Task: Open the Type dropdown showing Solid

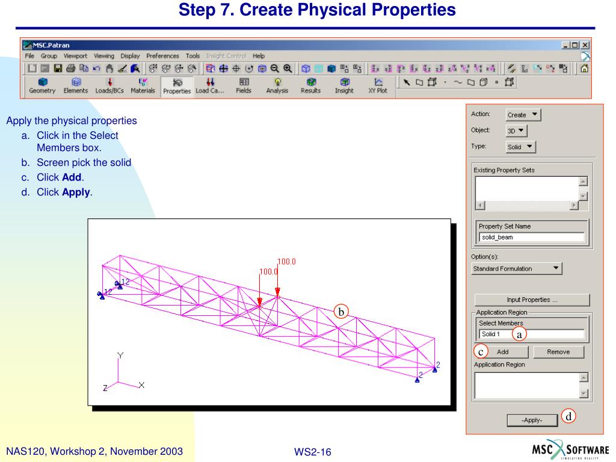Action: pos(520,147)
